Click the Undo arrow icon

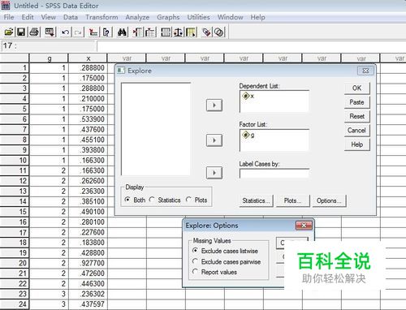coord(65,32)
